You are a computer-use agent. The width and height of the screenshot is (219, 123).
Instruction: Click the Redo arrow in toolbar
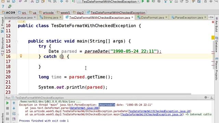coord(25,1)
